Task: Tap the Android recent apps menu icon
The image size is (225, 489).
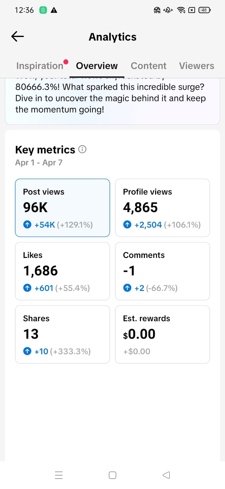Action: [x=59, y=475]
